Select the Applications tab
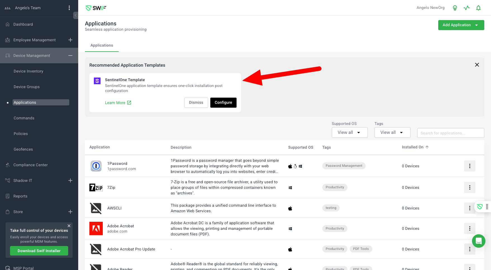Image resolution: width=491 pixels, height=270 pixels. [x=102, y=45]
